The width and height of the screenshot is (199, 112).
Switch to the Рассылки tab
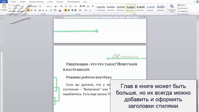click(x=60, y=2)
